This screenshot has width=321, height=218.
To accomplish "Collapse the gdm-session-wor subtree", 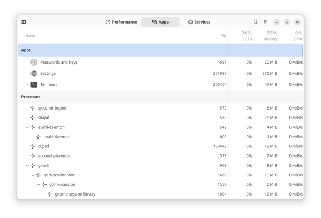I will pyautogui.click(x=33, y=175).
